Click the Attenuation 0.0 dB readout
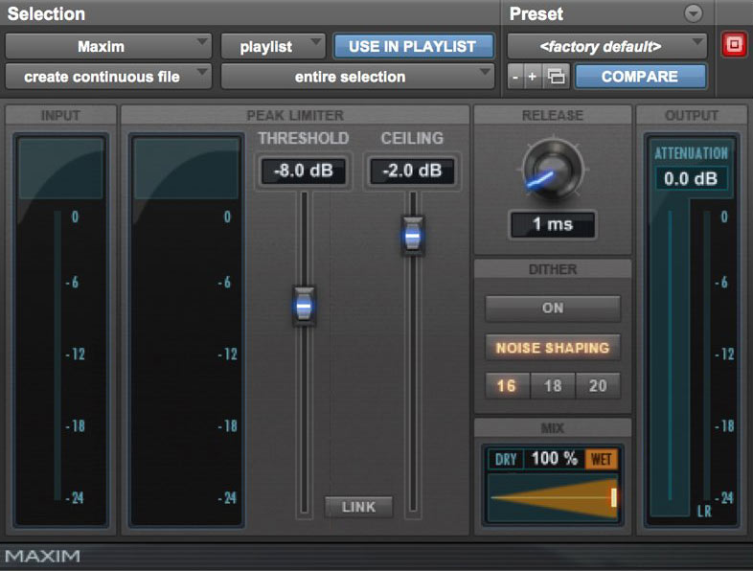 [x=691, y=178]
